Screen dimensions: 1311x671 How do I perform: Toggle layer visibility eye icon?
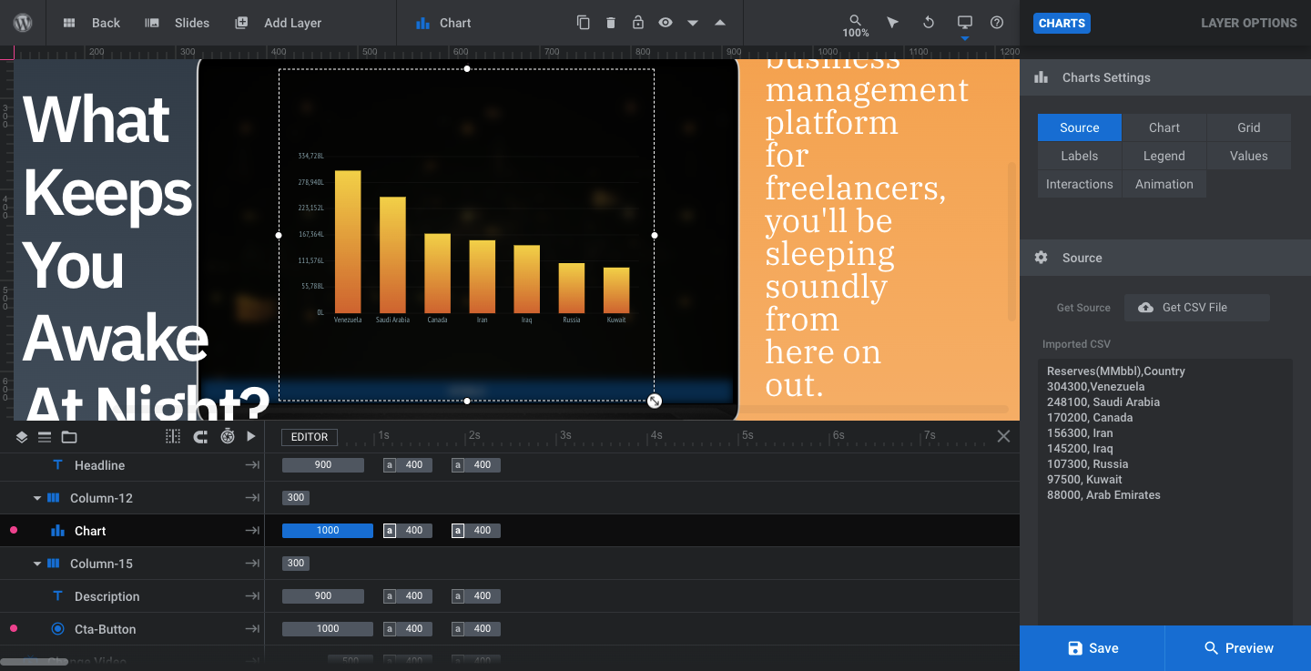coord(666,23)
